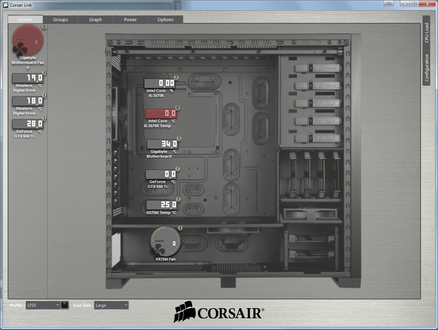Open the Groups tab
Screen dimensions: 438x330
[60, 19]
